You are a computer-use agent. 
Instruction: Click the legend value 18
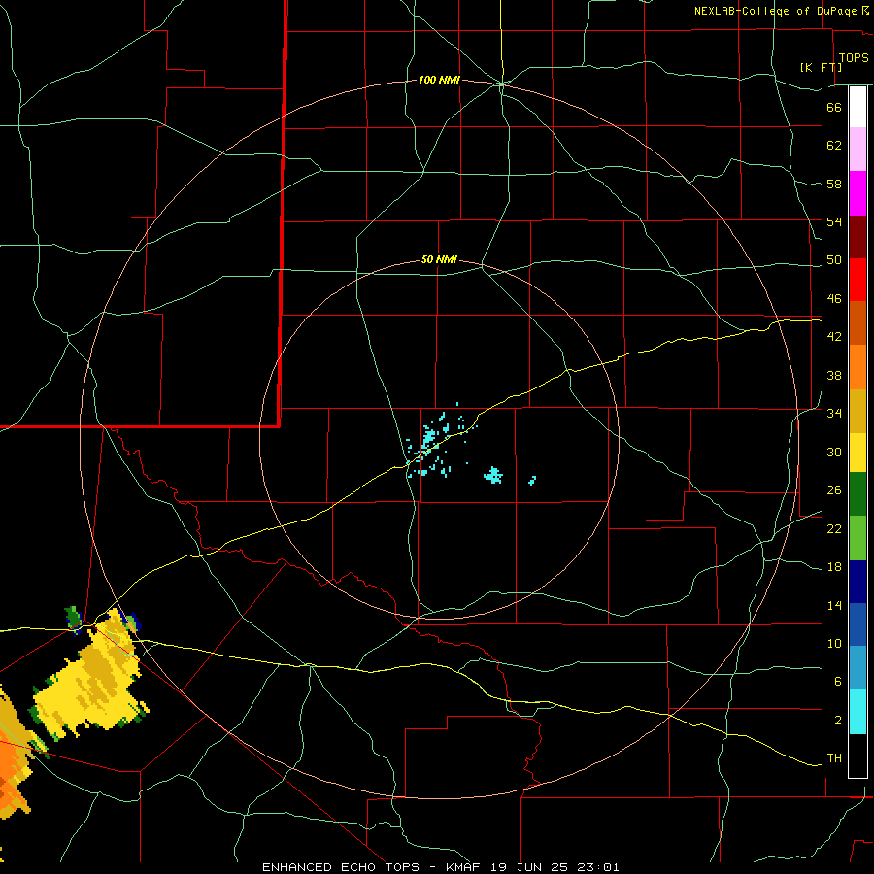(834, 567)
